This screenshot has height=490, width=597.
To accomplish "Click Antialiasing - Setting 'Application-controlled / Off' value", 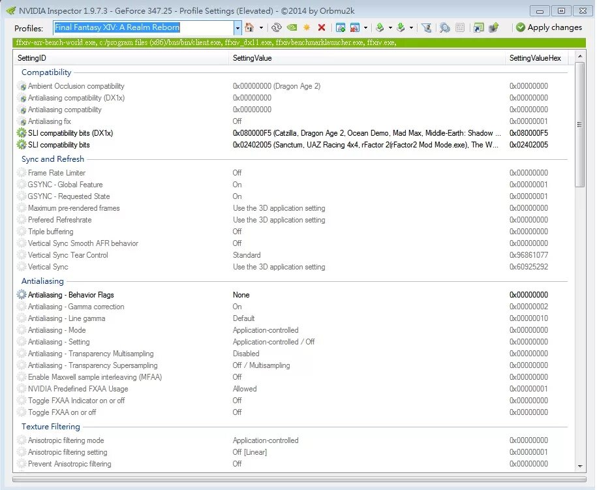I will click(274, 342).
